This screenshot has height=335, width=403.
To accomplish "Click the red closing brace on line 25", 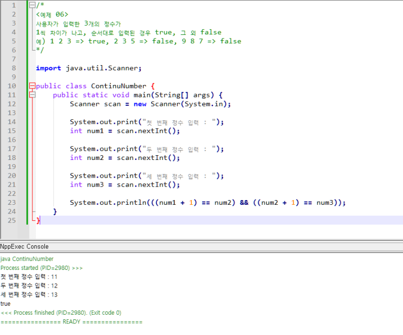I will (38, 220).
